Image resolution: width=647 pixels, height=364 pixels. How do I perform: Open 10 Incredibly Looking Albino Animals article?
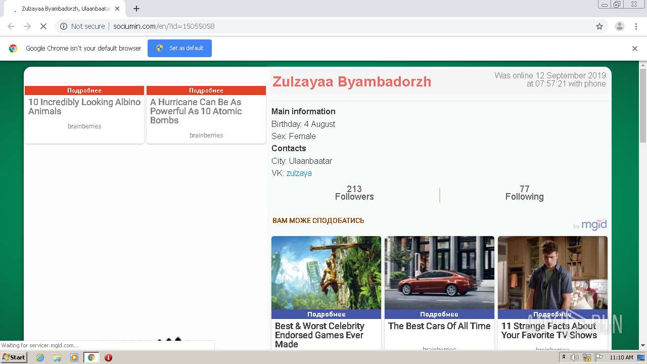pyautogui.click(x=84, y=107)
